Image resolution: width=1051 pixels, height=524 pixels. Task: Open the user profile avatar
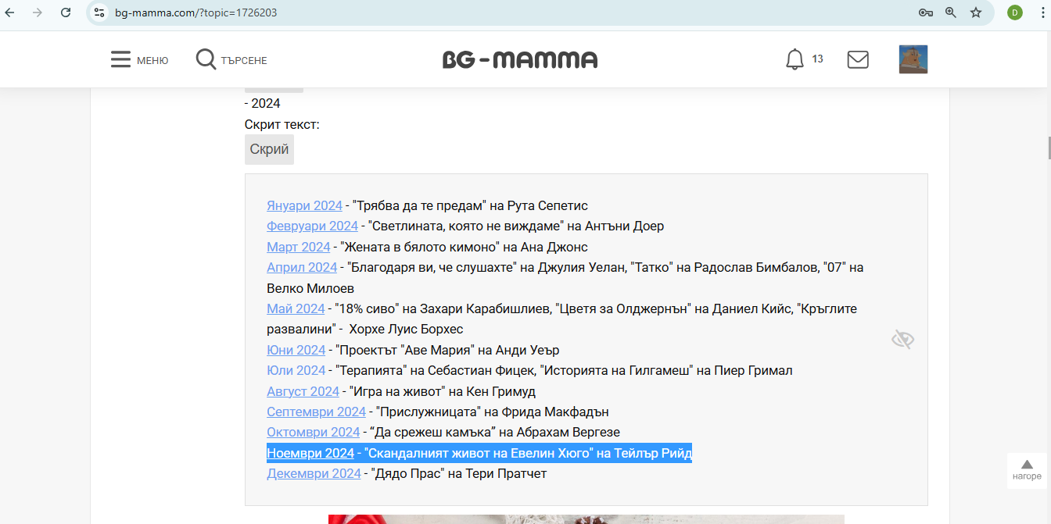913,59
